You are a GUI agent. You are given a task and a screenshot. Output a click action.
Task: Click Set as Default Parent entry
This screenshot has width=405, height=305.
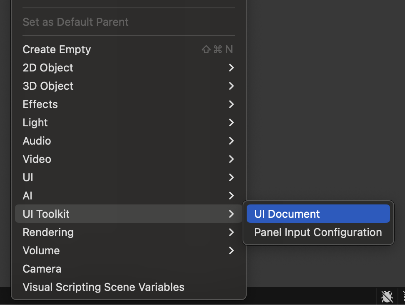[75, 22]
